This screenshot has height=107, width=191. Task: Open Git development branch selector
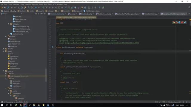[174, 102]
